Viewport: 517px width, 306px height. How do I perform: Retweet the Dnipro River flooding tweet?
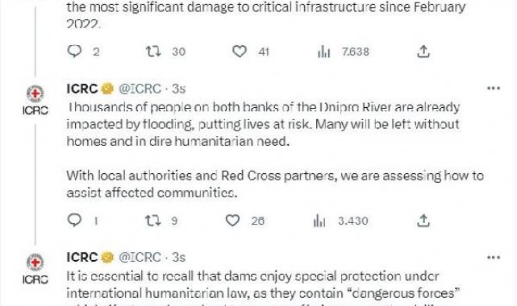pos(153,220)
